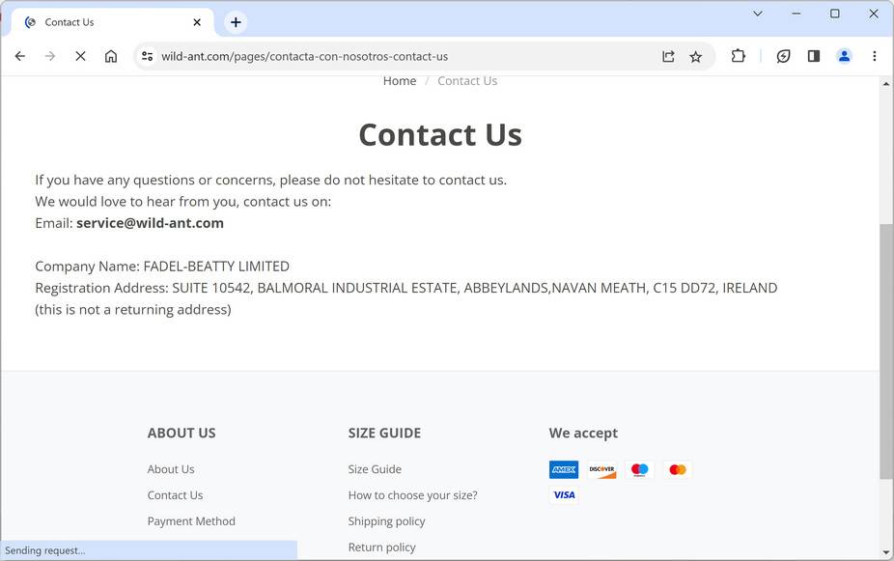Maximize the browser window
This screenshot has height=561, width=894.
pyautogui.click(x=835, y=14)
